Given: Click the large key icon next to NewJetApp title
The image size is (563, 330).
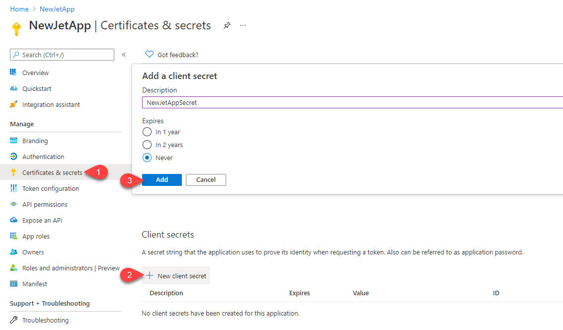Looking at the screenshot, I should point(16,29).
